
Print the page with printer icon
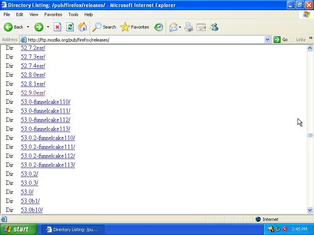[x=189, y=27]
